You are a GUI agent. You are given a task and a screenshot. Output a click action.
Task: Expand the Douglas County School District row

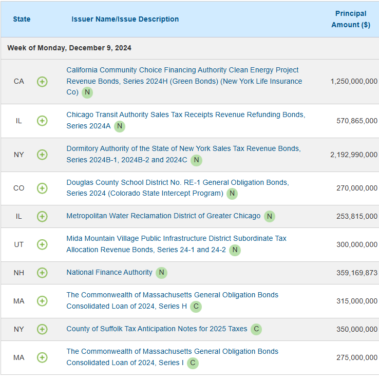[42, 188]
